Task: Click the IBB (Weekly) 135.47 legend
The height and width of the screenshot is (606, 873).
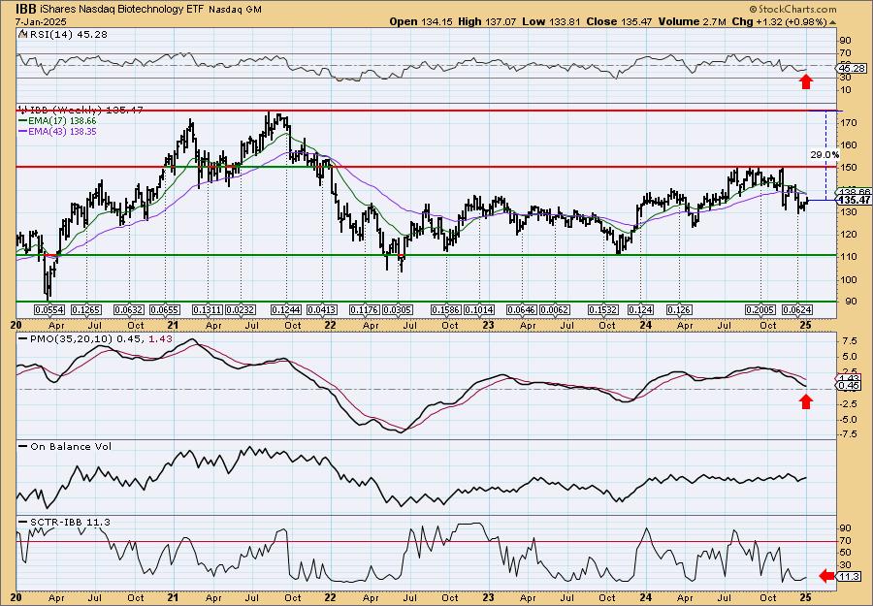Action: click(85, 111)
